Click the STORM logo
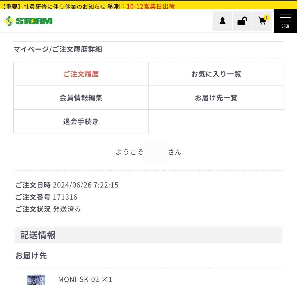 (x=28, y=21)
